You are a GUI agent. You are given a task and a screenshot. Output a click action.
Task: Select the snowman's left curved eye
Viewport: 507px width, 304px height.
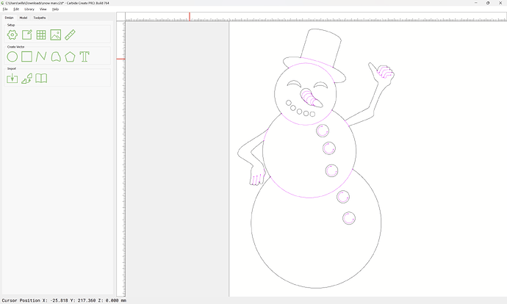(x=294, y=84)
